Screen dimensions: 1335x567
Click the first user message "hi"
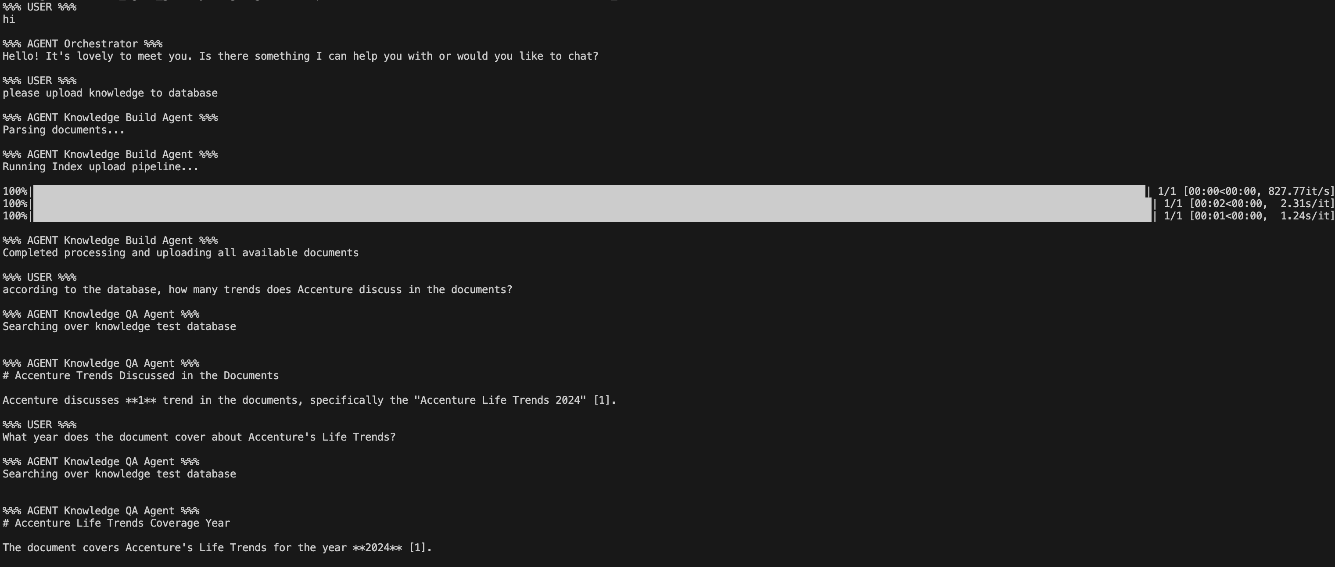coord(9,20)
